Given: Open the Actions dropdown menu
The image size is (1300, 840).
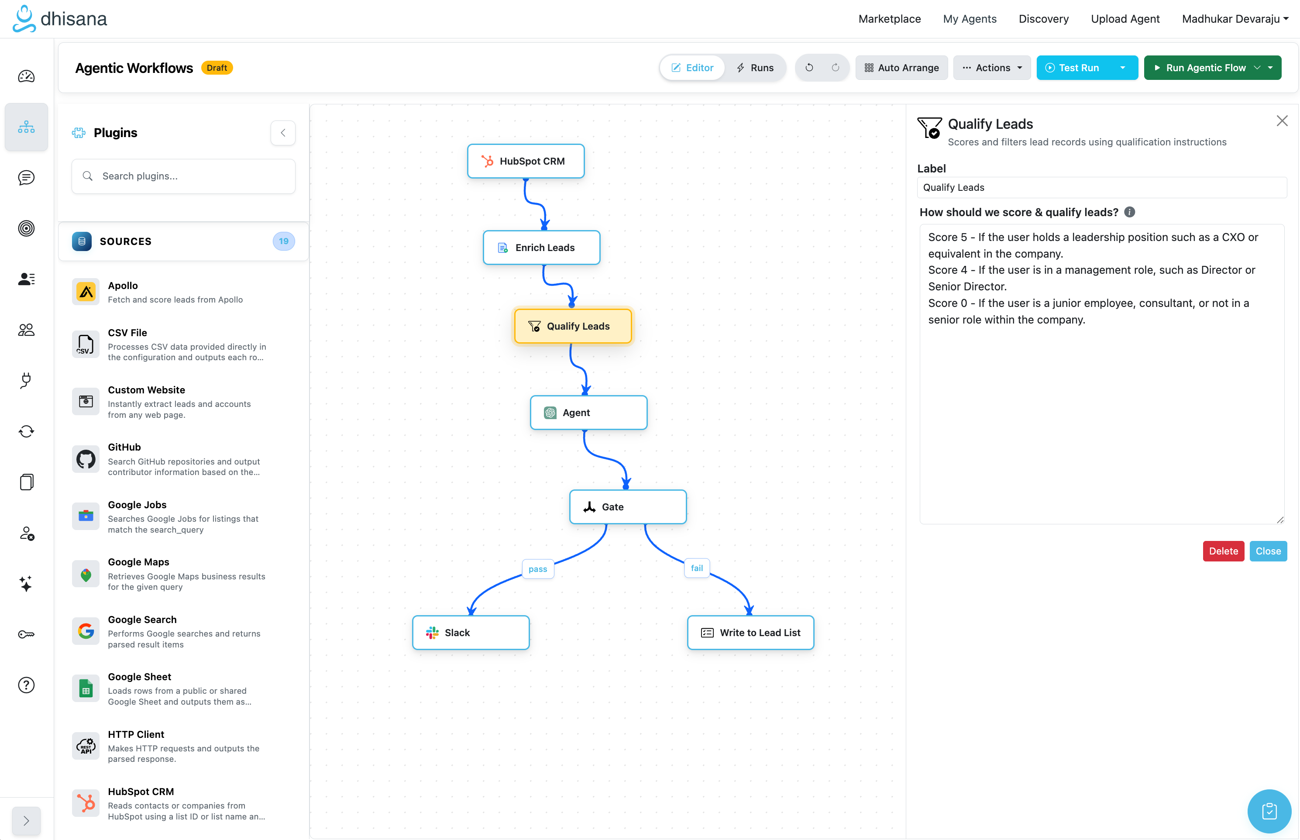Looking at the screenshot, I should (992, 68).
